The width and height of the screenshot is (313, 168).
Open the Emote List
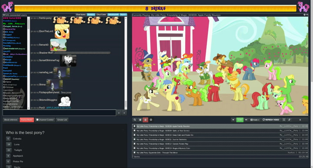pos(62,120)
